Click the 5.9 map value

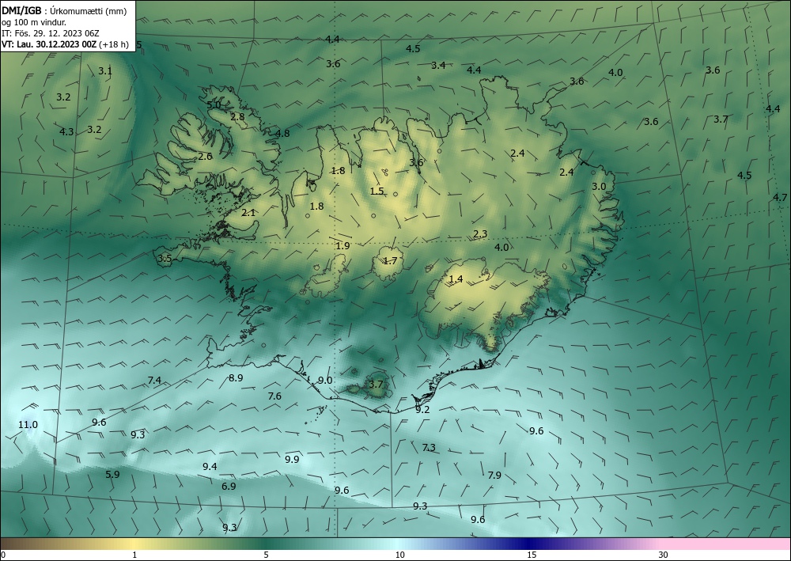tap(112, 474)
